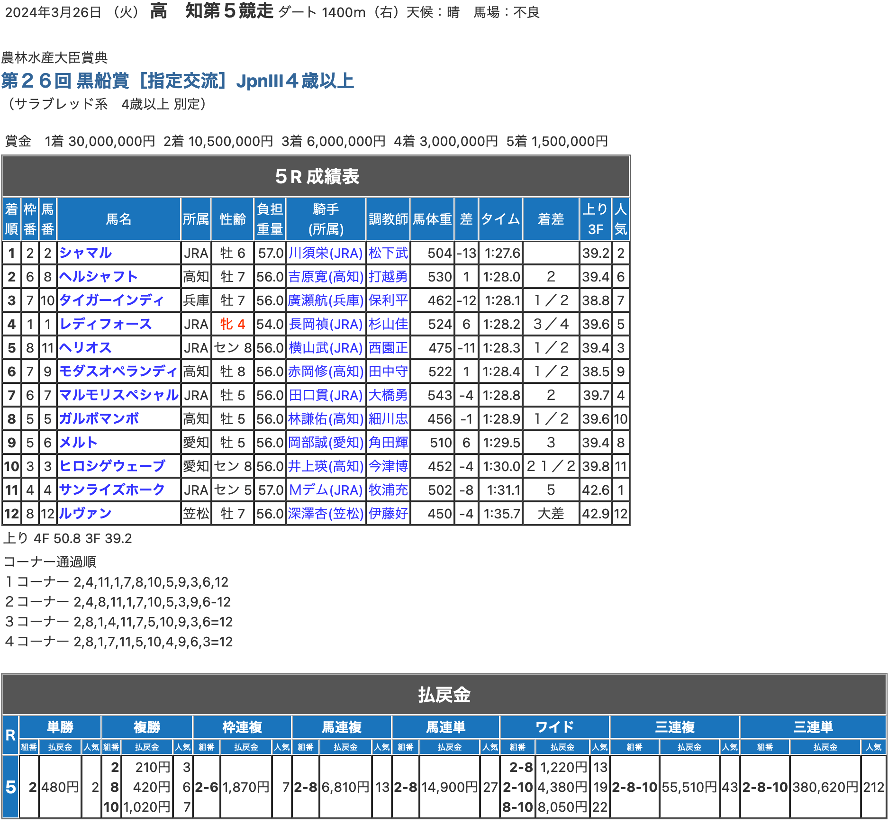Open horse link メルト
This screenshot has height=825, width=888.
78,443
